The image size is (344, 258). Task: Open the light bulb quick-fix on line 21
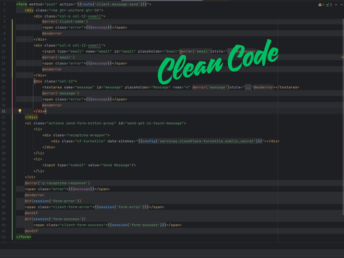[20, 111]
